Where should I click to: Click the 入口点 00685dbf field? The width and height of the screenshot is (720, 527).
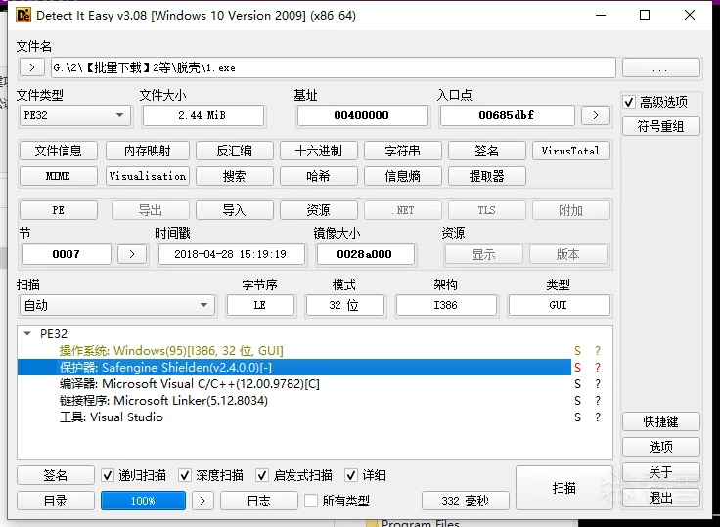coord(507,115)
